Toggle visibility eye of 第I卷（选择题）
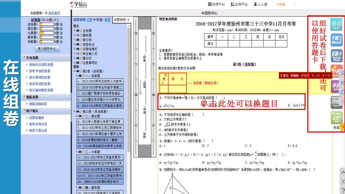The height and width of the screenshot is (194, 345). (x=78, y=71)
